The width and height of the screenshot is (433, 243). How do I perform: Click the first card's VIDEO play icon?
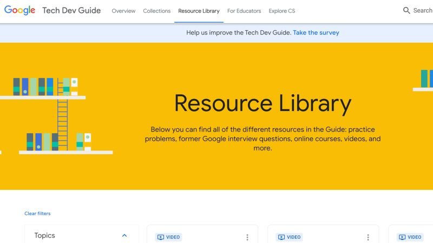pos(161,237)
